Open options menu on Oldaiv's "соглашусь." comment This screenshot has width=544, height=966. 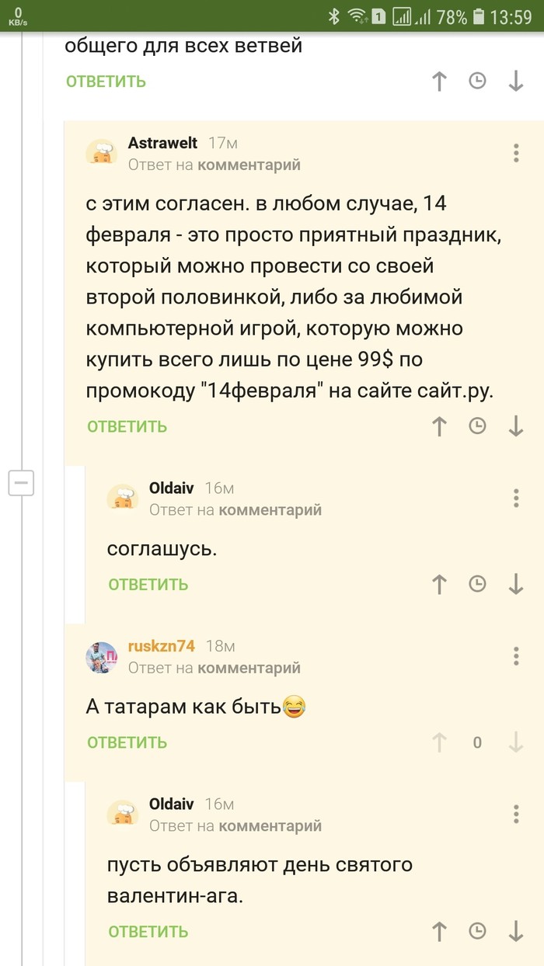click(516, 498)
